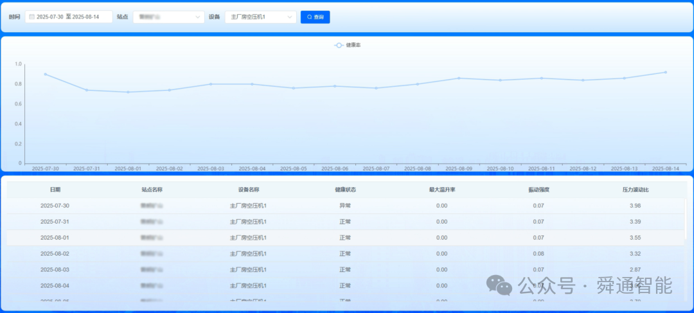Click 主厂房空压机1 in the 2025-08-03 table row

coord(248,269)
